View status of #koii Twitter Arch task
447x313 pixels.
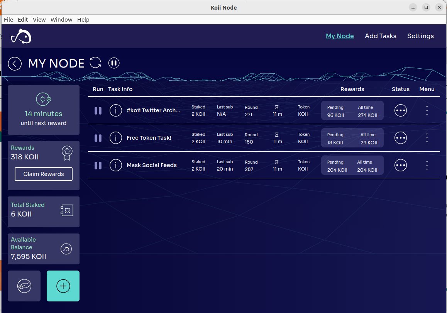(401, 110)
